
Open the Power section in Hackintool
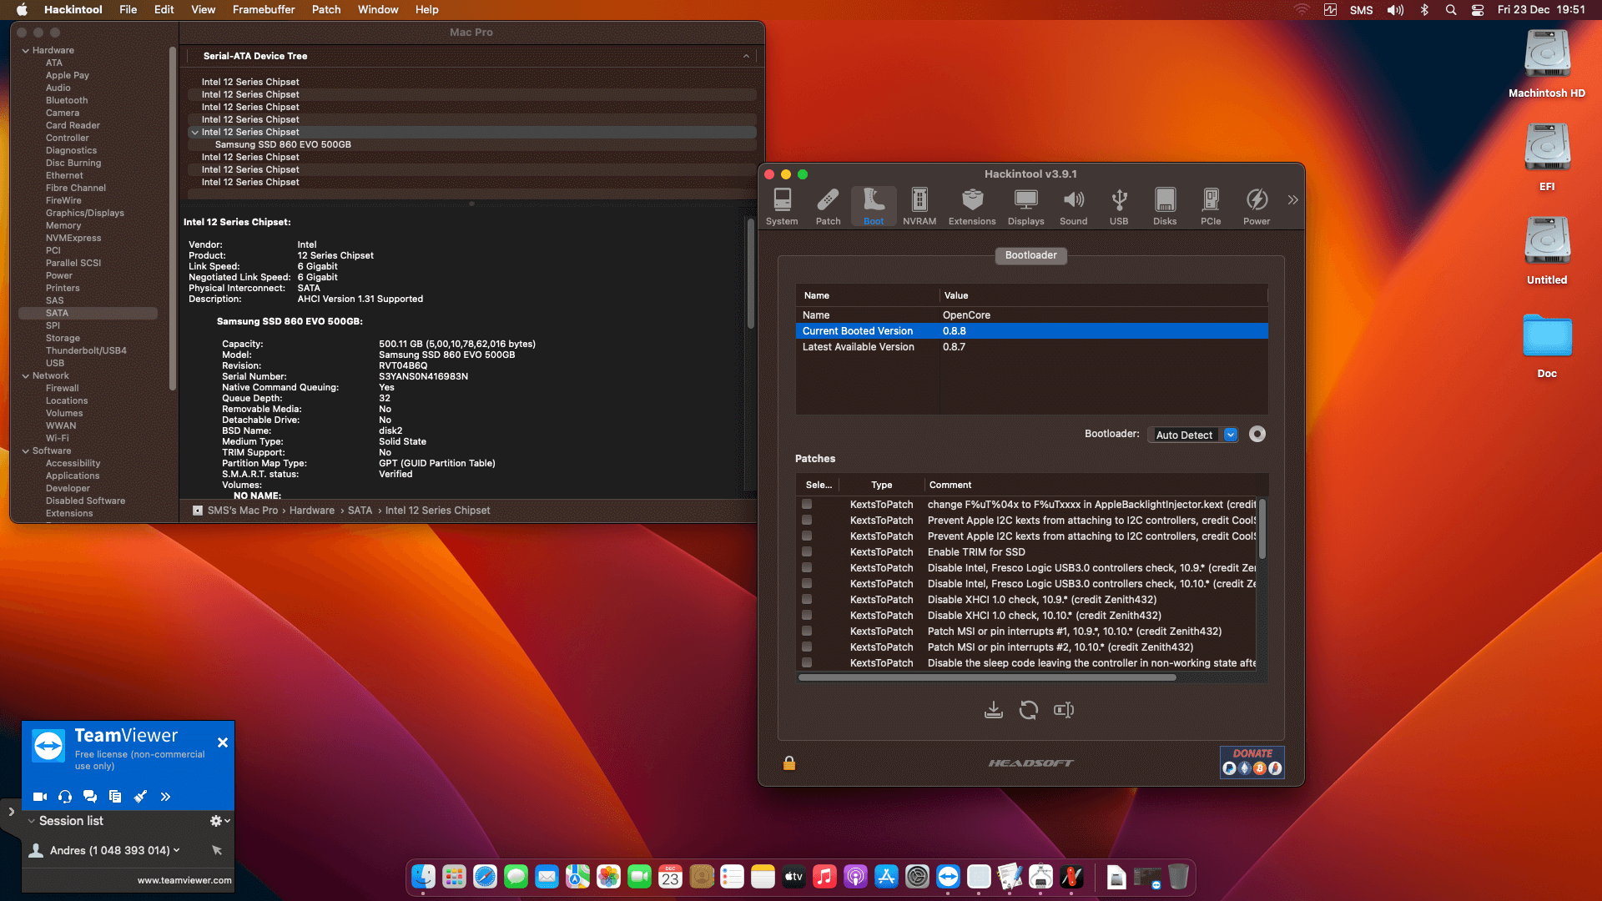tap(1257, 207)
